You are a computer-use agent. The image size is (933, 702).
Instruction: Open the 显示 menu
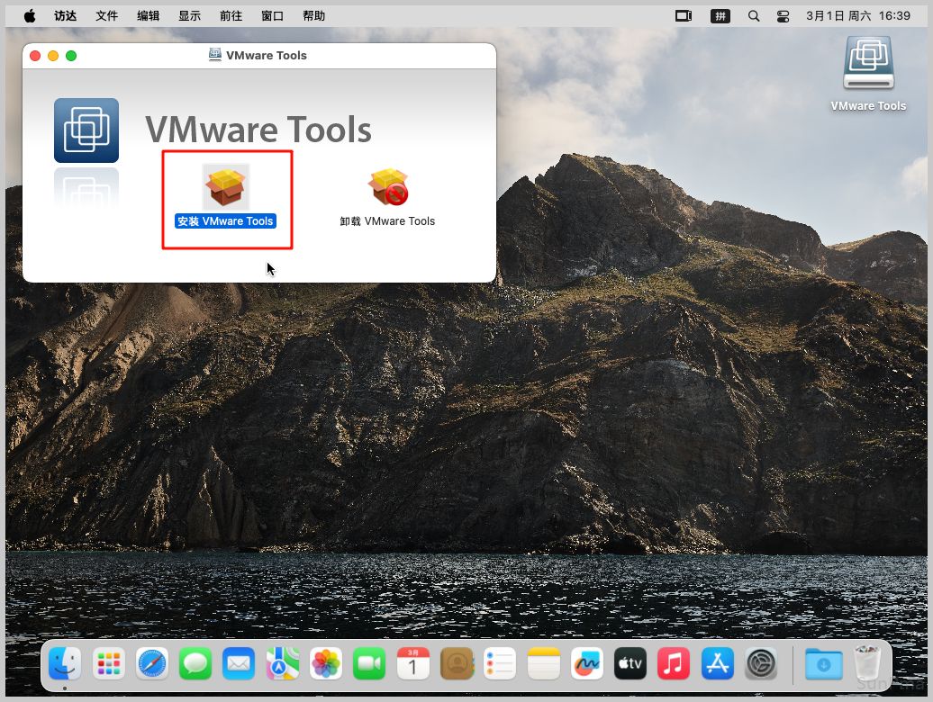point(189,16)
